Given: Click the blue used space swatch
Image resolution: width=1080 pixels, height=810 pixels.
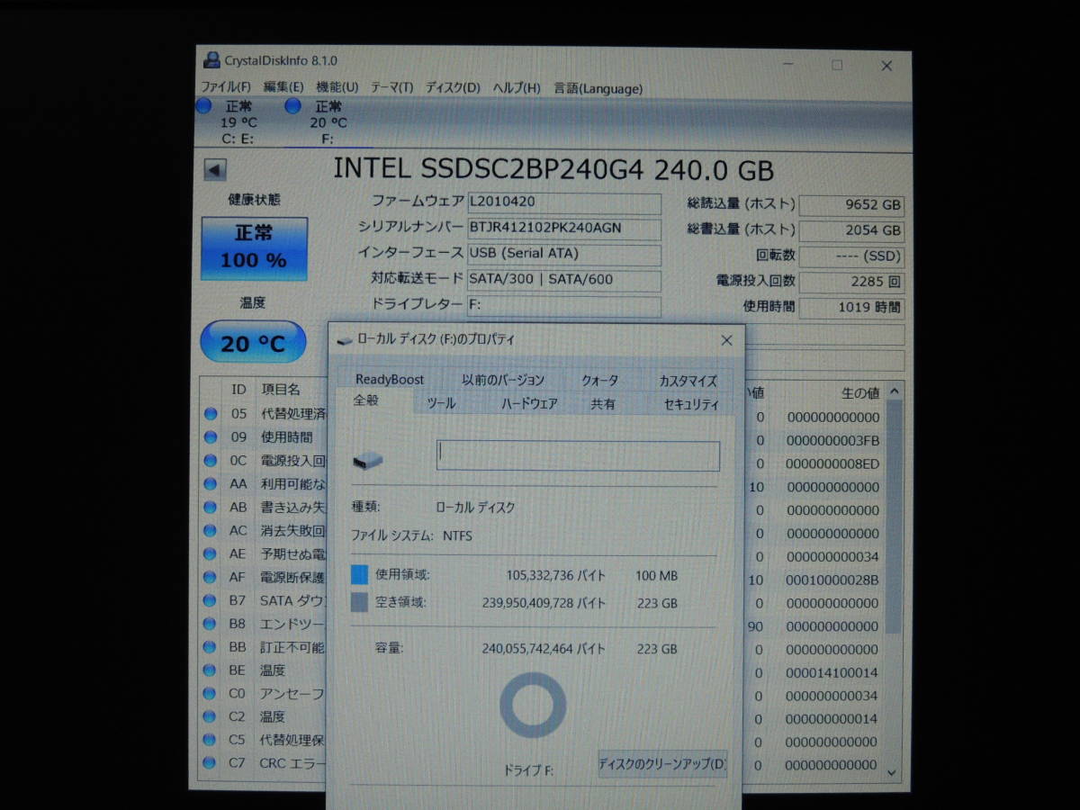Looking at the screenshot, I should 360,574.
